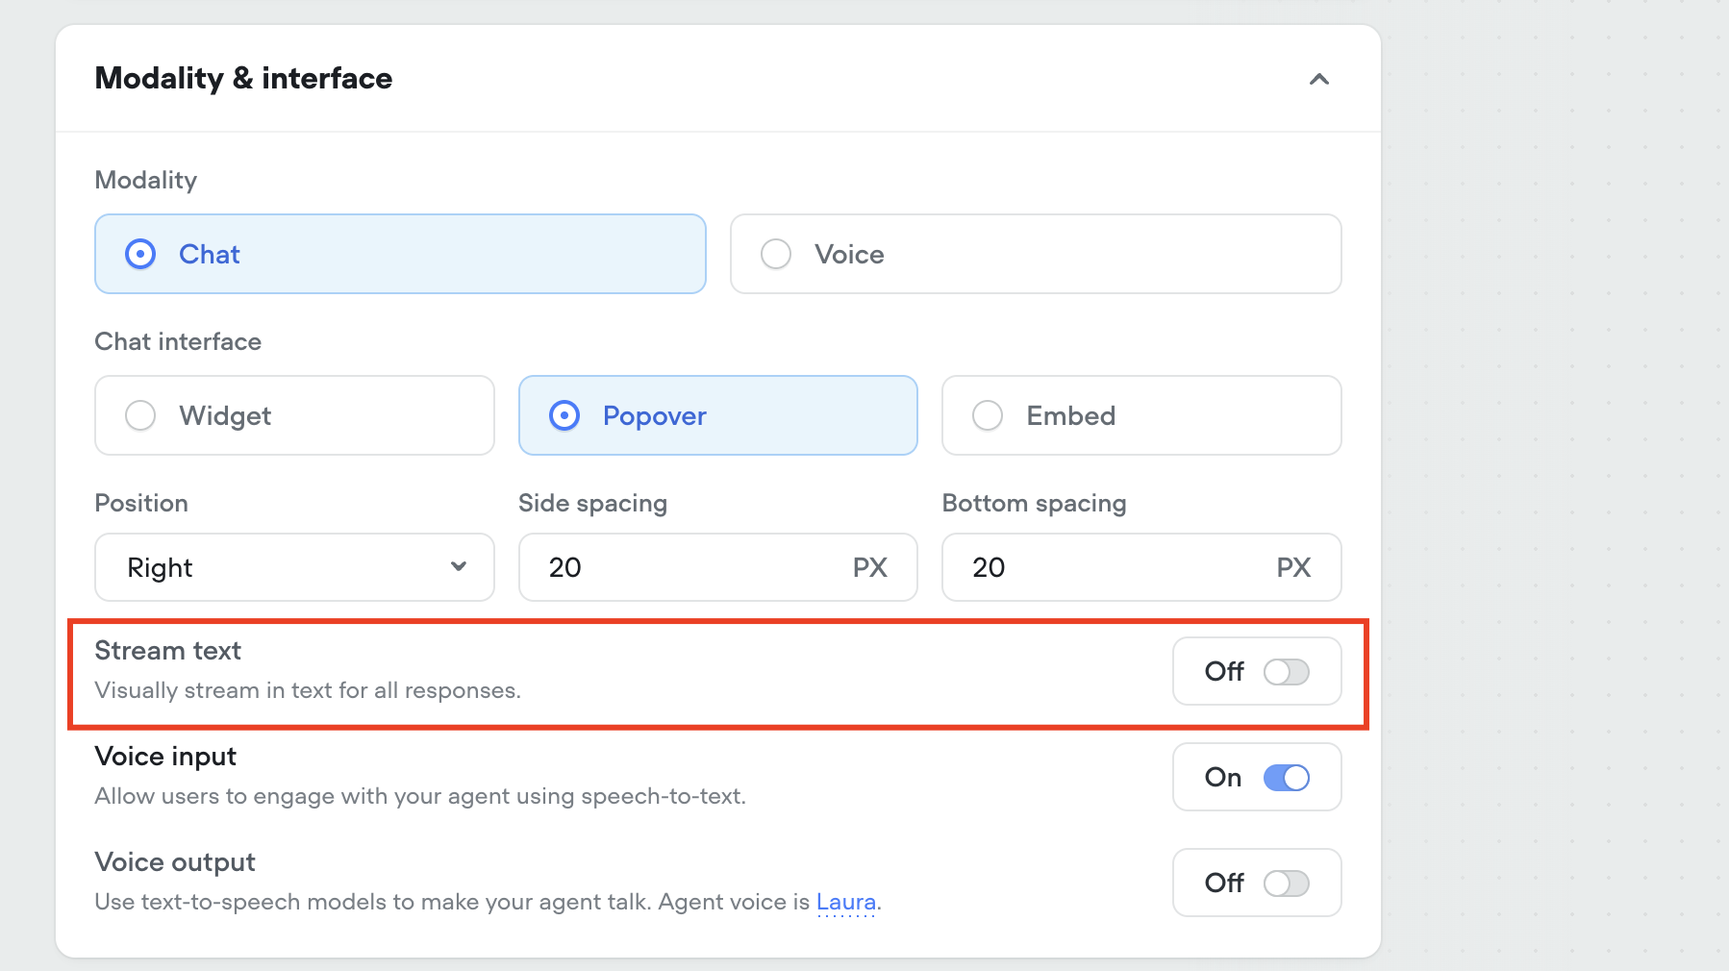Click the Embed radio circle icon
The image size is (1729, 971).
pyautogui.click(x=988, y=415)
